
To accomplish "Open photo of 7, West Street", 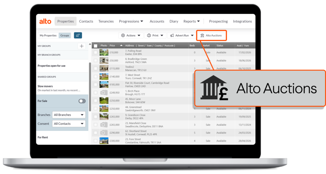I will click(x=104, y=77).
